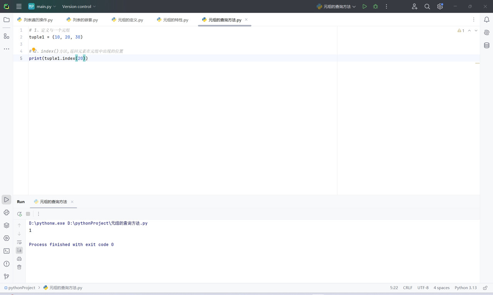The image size is (493, 295).
Task: Rerun the script in Run panel
Action: [x=19, y=214]
